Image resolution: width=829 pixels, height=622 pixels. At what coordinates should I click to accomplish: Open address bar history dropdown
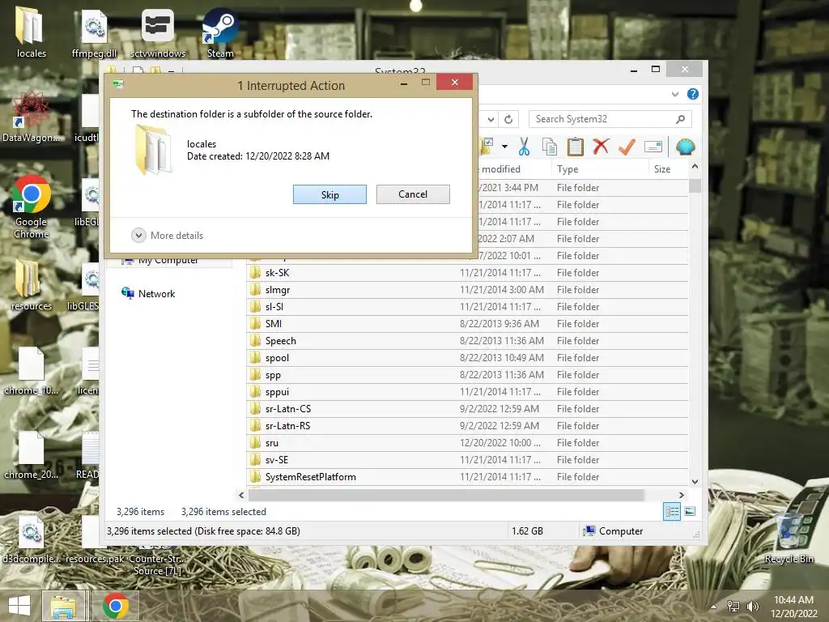coord(491,119)
